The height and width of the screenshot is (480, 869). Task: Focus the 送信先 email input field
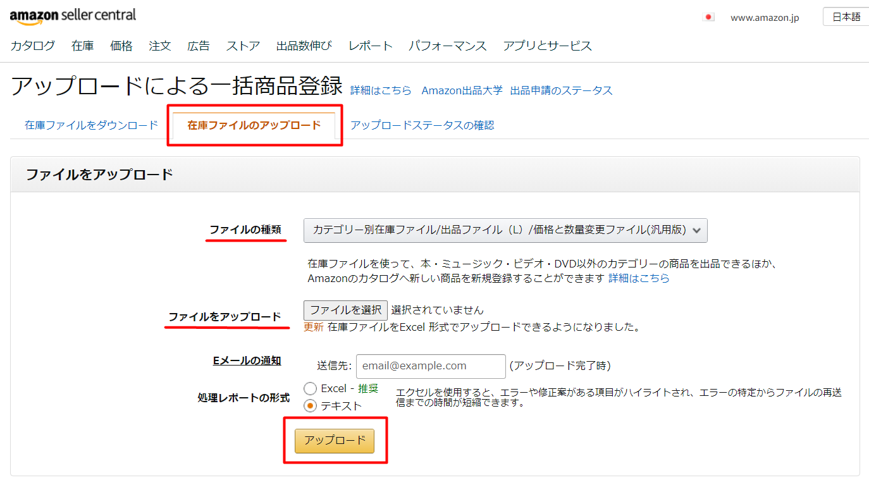pyautogui.click(x=431, y=366)
